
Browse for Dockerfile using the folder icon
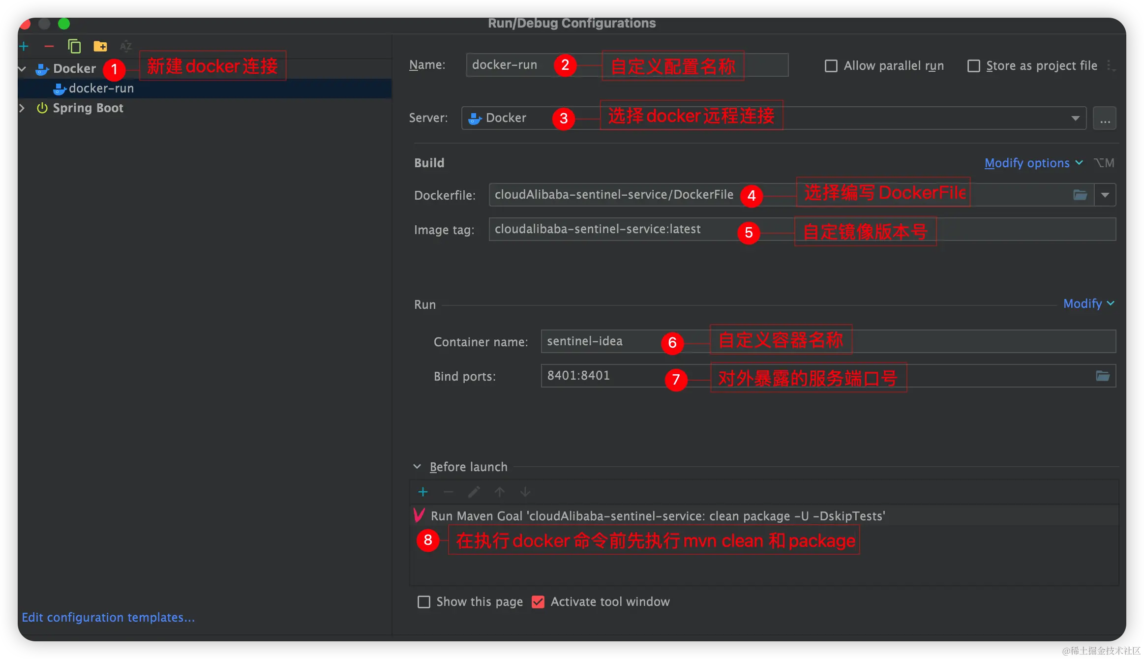coord(1080,195)
